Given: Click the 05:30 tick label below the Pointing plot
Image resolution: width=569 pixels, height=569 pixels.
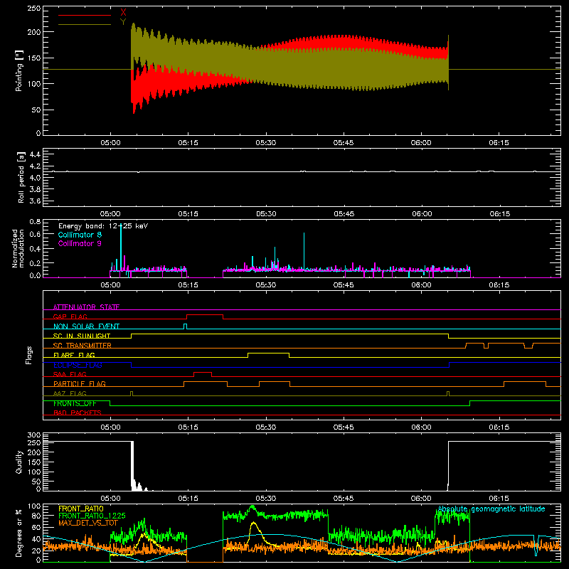Looking at the screenshot, I should [265, 143].
